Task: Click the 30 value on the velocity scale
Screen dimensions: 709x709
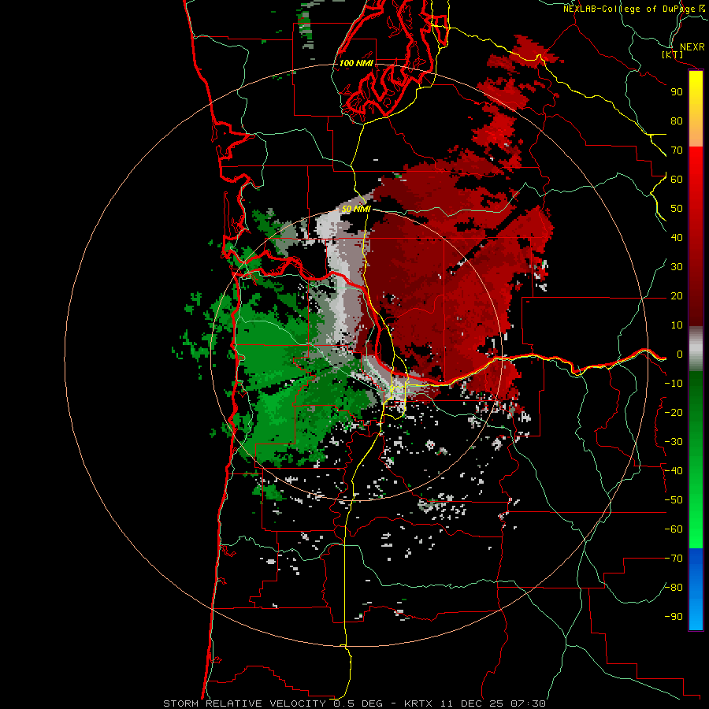Action: (677, 267)
